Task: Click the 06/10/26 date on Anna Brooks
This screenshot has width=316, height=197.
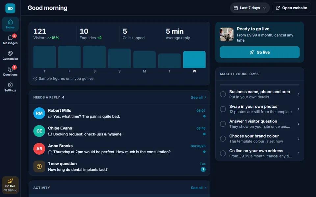Action: point(198,146)
